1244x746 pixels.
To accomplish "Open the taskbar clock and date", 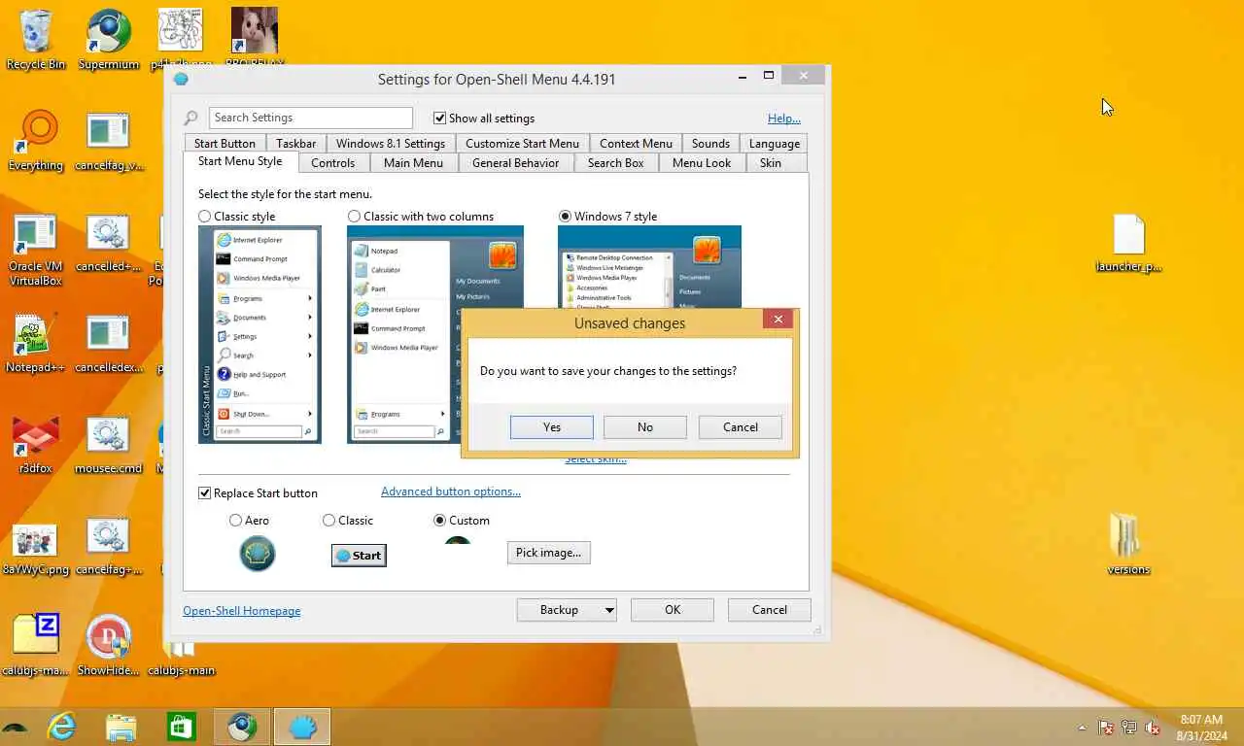I will 1201,728.
